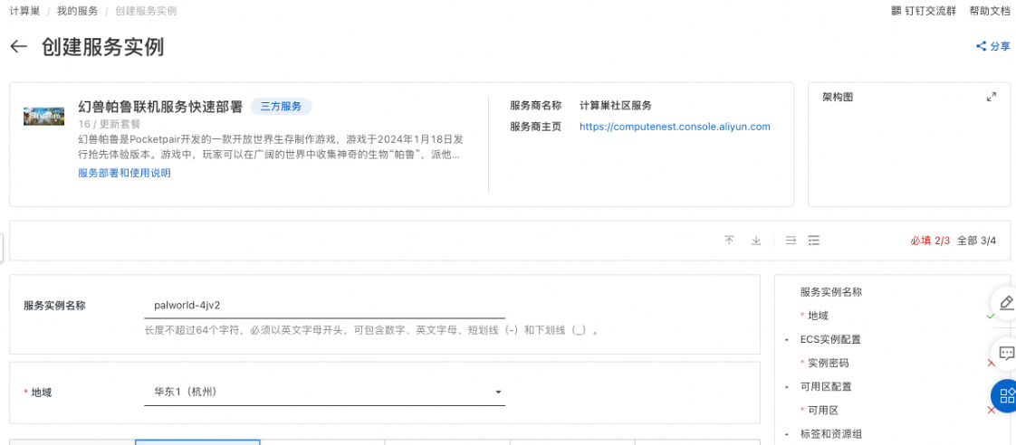Screen dimensions: 1016x445
Task: Go to 我的服务 in breadcrumb
Action: (75, 11)
